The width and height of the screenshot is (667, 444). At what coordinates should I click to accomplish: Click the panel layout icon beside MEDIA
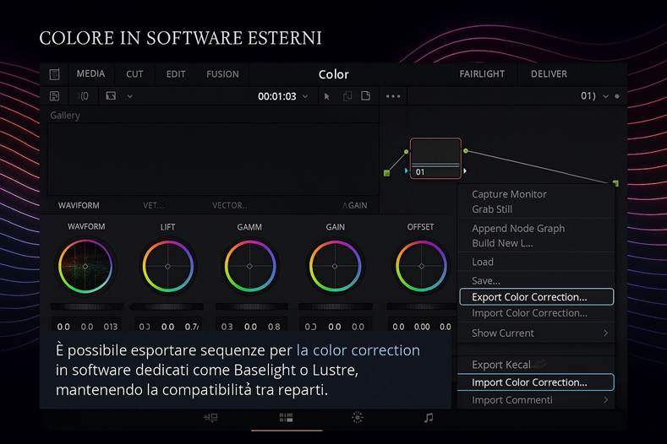pos(54,74)
